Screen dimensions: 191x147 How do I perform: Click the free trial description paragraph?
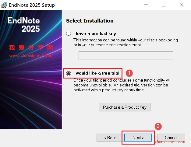click(122, 85)
